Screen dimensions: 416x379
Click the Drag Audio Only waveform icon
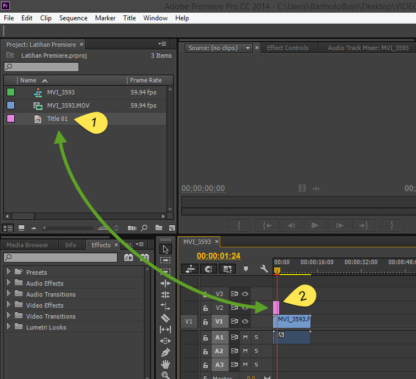[x=316, y=188]
